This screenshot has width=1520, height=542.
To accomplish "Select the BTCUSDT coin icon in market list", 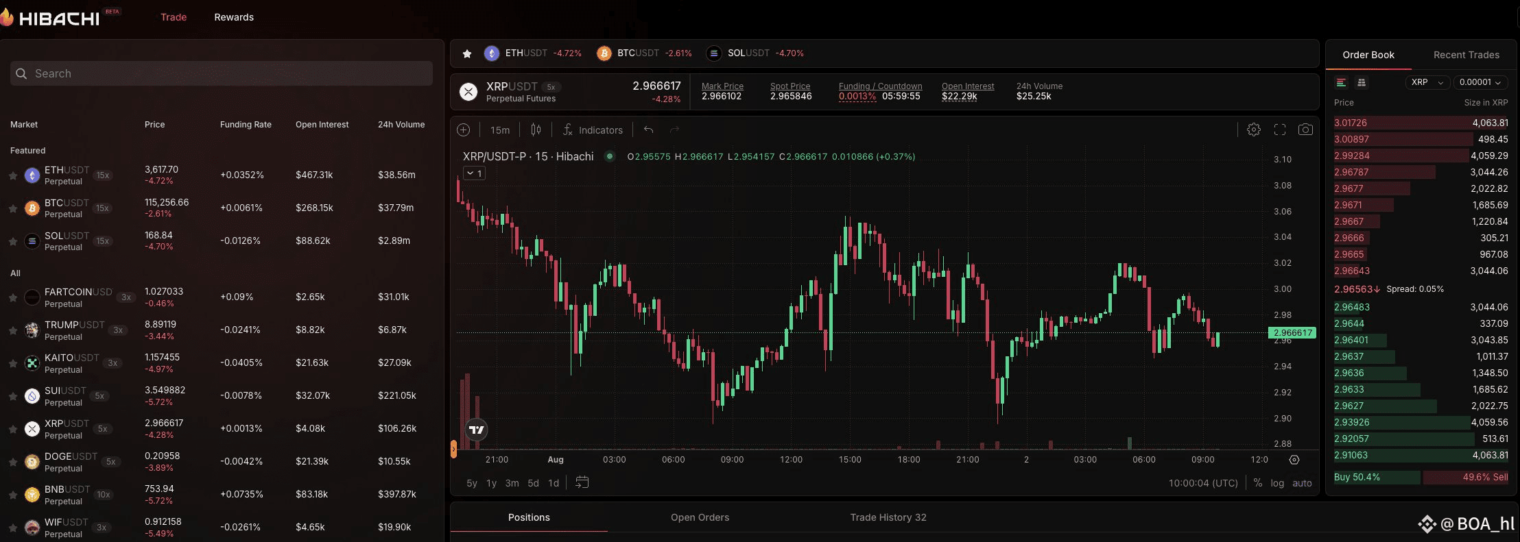I will (x=32, y=208).
